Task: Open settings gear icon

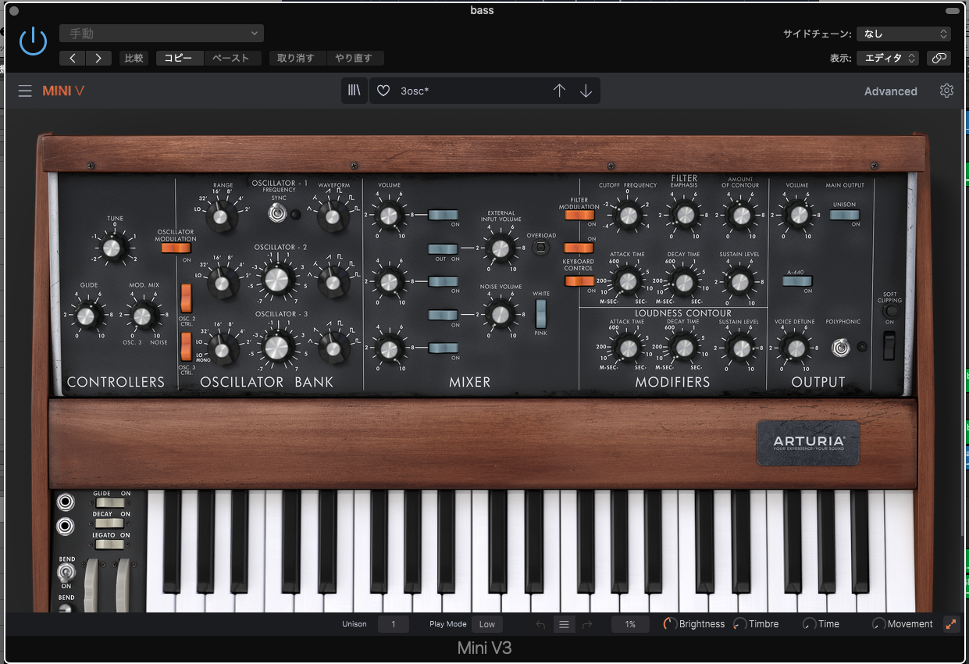Action: click(x=946, y=91)
